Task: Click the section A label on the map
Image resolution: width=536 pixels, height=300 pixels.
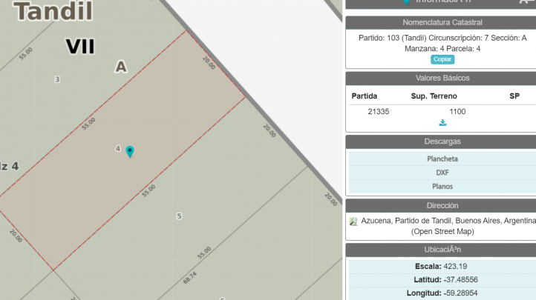Action: (x=121, y=67)
